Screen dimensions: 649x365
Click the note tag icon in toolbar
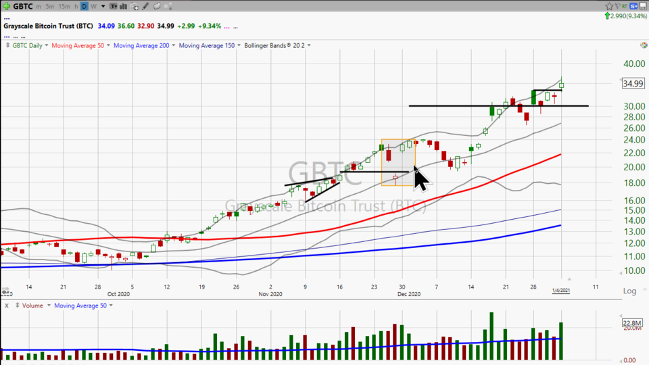(156, 6)
